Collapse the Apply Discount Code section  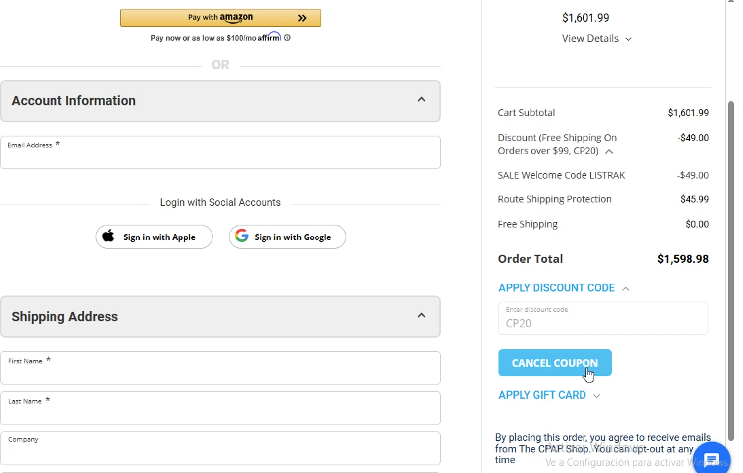(626, 289)
